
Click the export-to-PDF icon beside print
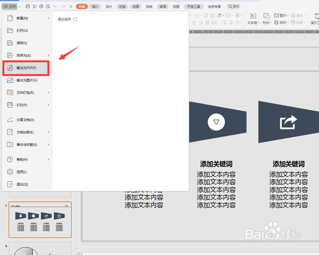(34, 6)
